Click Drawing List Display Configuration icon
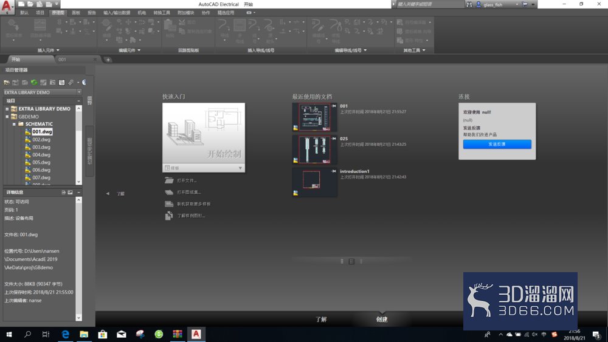 (61, 83)
